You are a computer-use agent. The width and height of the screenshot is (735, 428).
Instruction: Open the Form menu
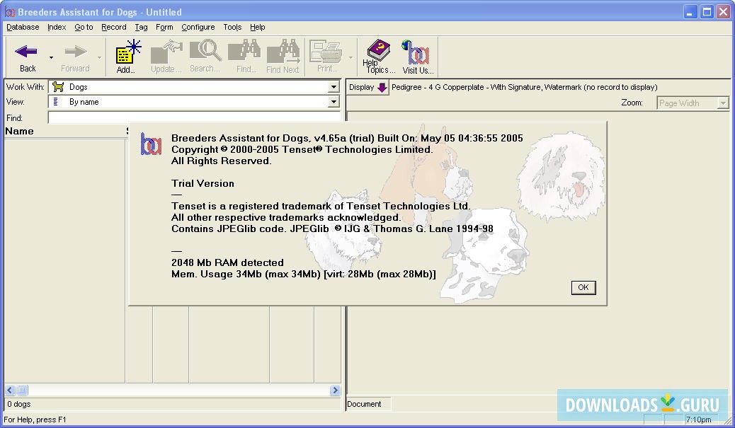164,27
